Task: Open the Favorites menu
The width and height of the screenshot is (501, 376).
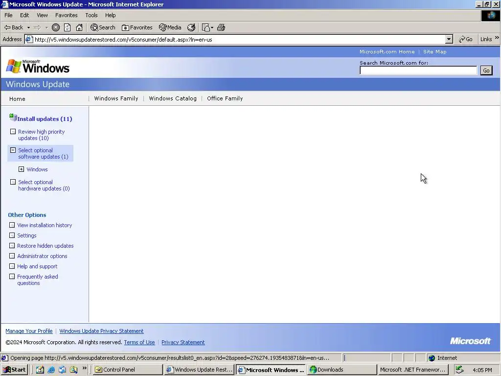Action: (x=66, y=15)
